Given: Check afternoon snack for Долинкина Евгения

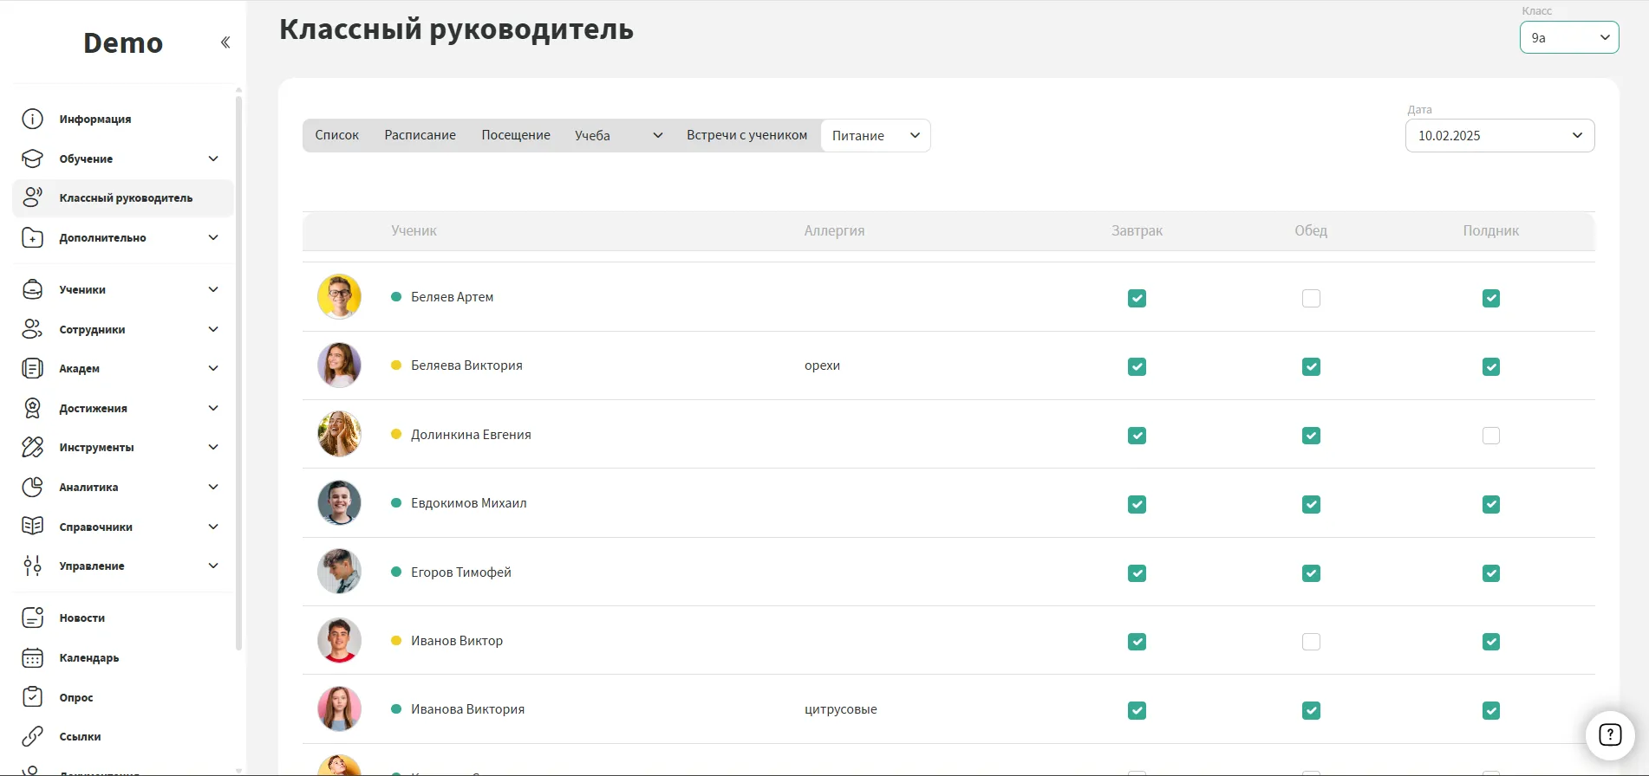Looking at the screenshot, I should tap(1490, 436).
